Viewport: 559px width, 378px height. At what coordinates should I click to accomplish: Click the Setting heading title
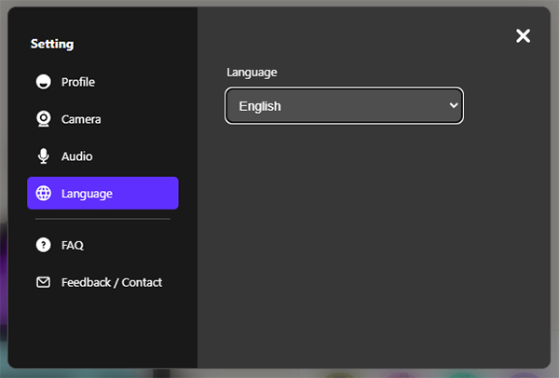pos(52,44)
